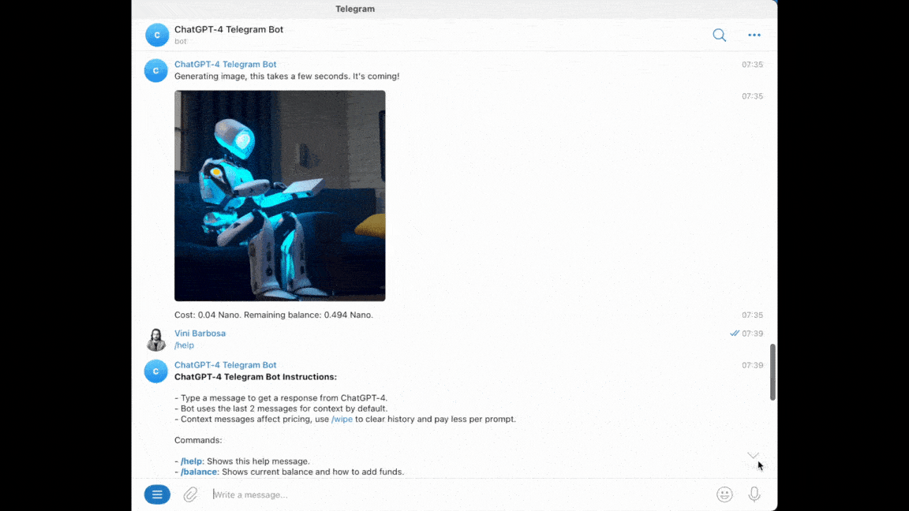Click 'Generating image, this takes a few seconds' text
This screenshot has width=909, height=511.
[287, 76]
